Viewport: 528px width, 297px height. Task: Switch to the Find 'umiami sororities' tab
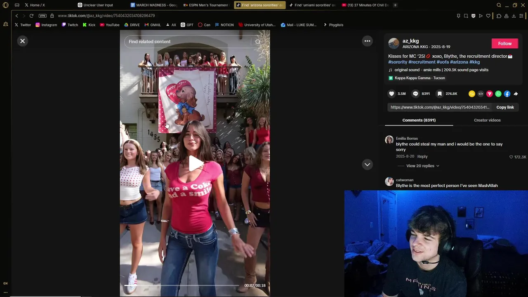[x=312, y=5]
